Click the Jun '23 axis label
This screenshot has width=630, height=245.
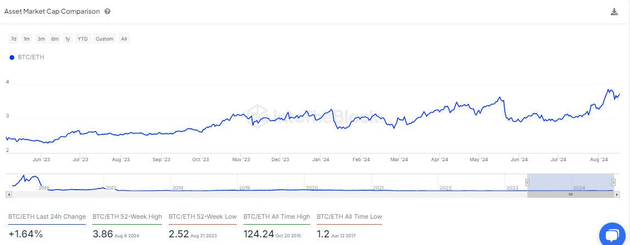41,159
